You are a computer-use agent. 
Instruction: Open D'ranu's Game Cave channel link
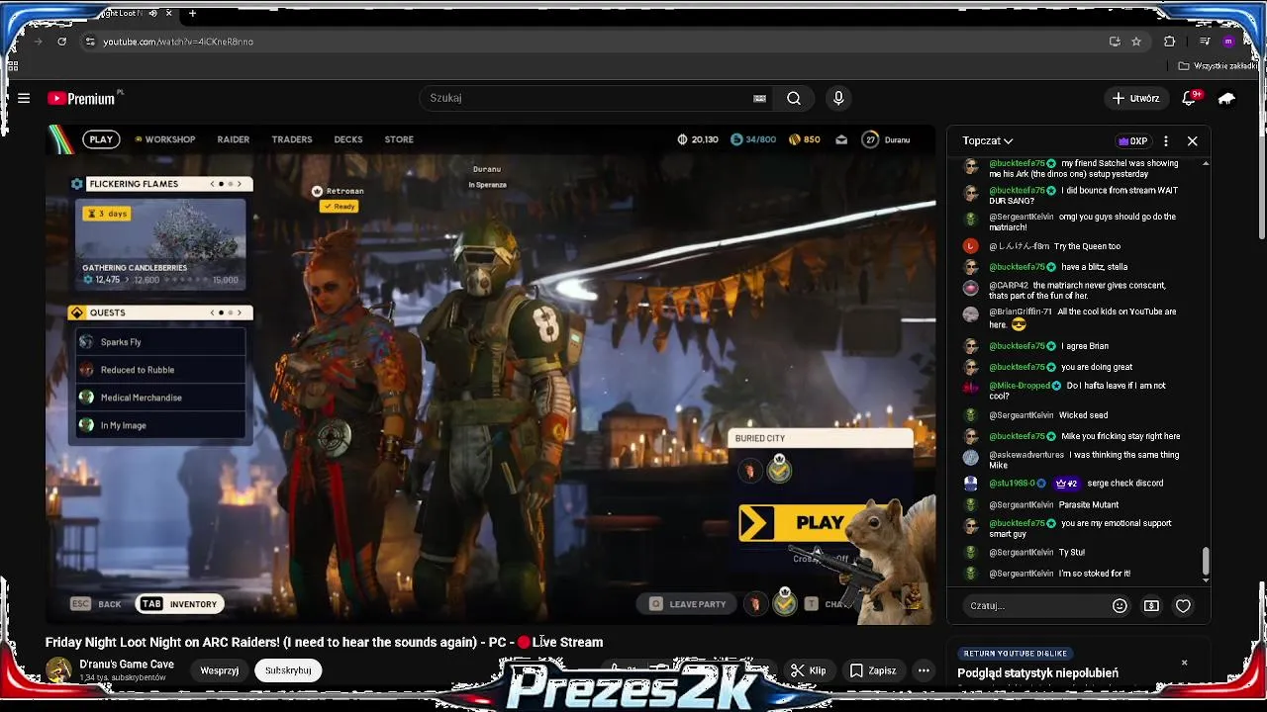tap(127, 665)
